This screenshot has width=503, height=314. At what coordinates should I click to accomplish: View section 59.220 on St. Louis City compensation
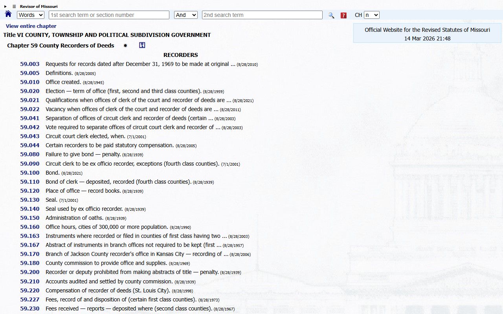click(x=30, y=290)
